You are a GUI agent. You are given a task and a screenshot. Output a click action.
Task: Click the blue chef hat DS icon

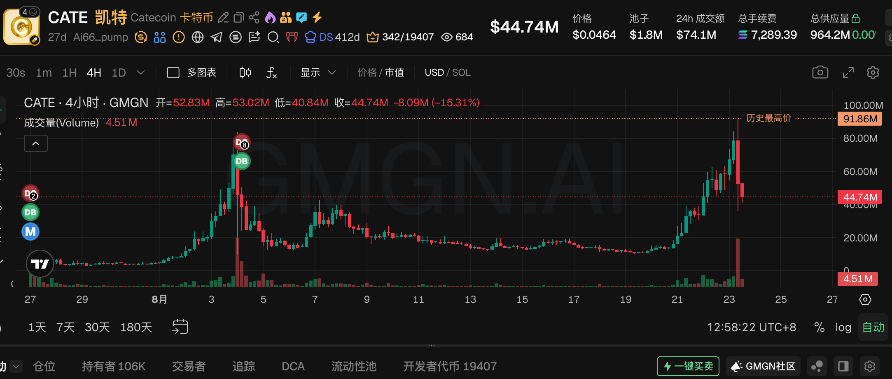pos(311,37)
